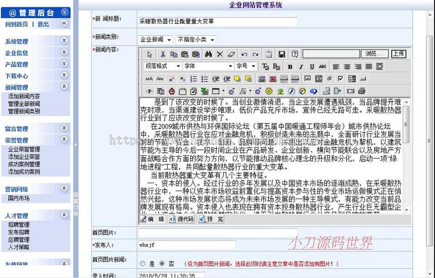Click the cut scissors icon in editor toolbar
435x278 pixels.
[x=163, y=54]
